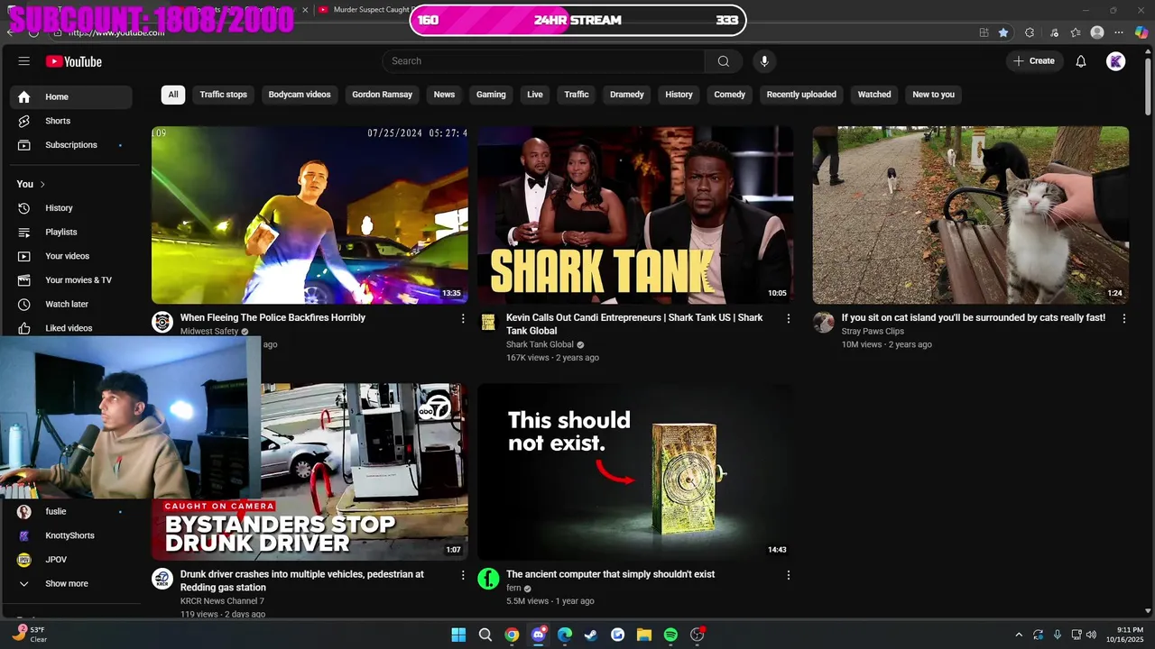Viewport: 1155px width, 649px height.
Task: Open Your videos in sidebar
Action: tap(71, 256)
